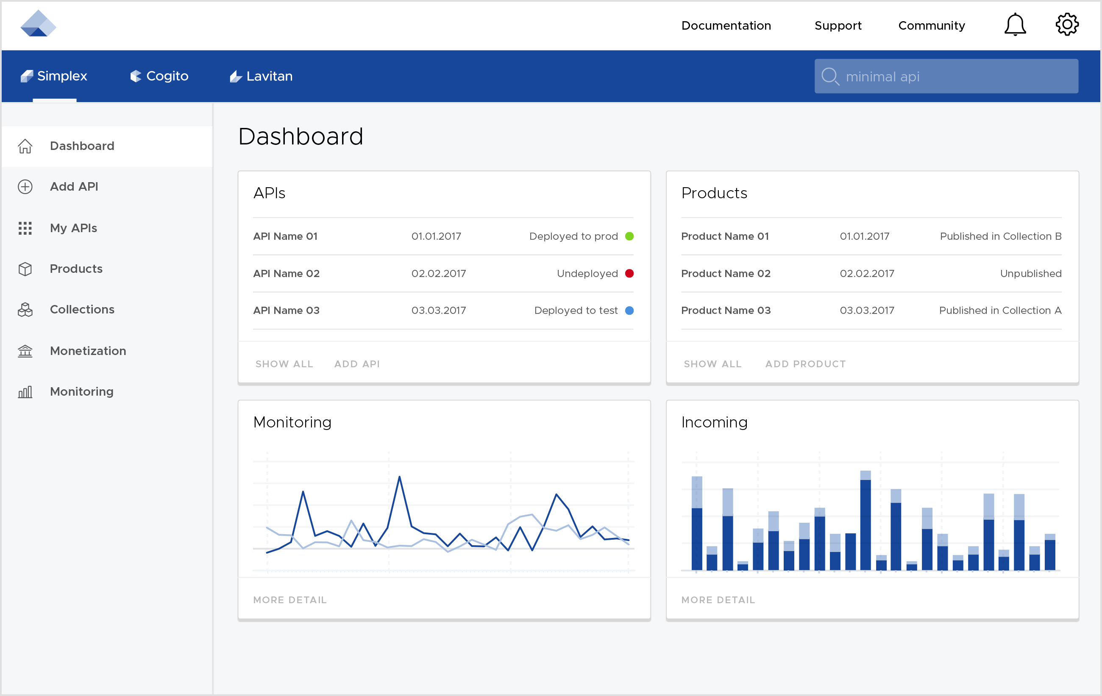Click the Dashboard home icon in sidebar

coord(25,146)
